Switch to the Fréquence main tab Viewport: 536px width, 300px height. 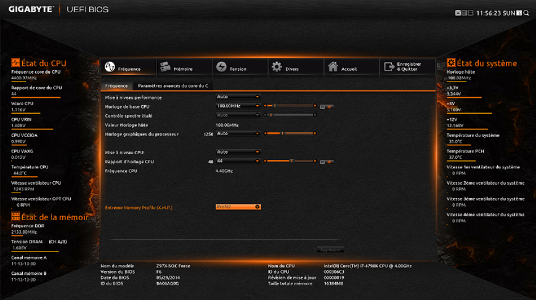(129, 67)
